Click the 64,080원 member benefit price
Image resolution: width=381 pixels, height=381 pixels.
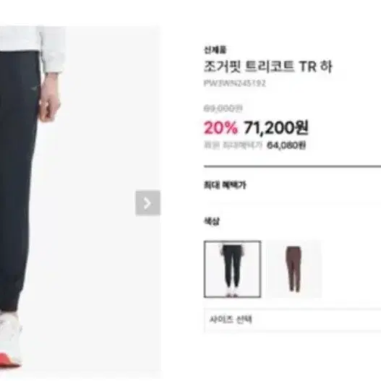(286, 145)
